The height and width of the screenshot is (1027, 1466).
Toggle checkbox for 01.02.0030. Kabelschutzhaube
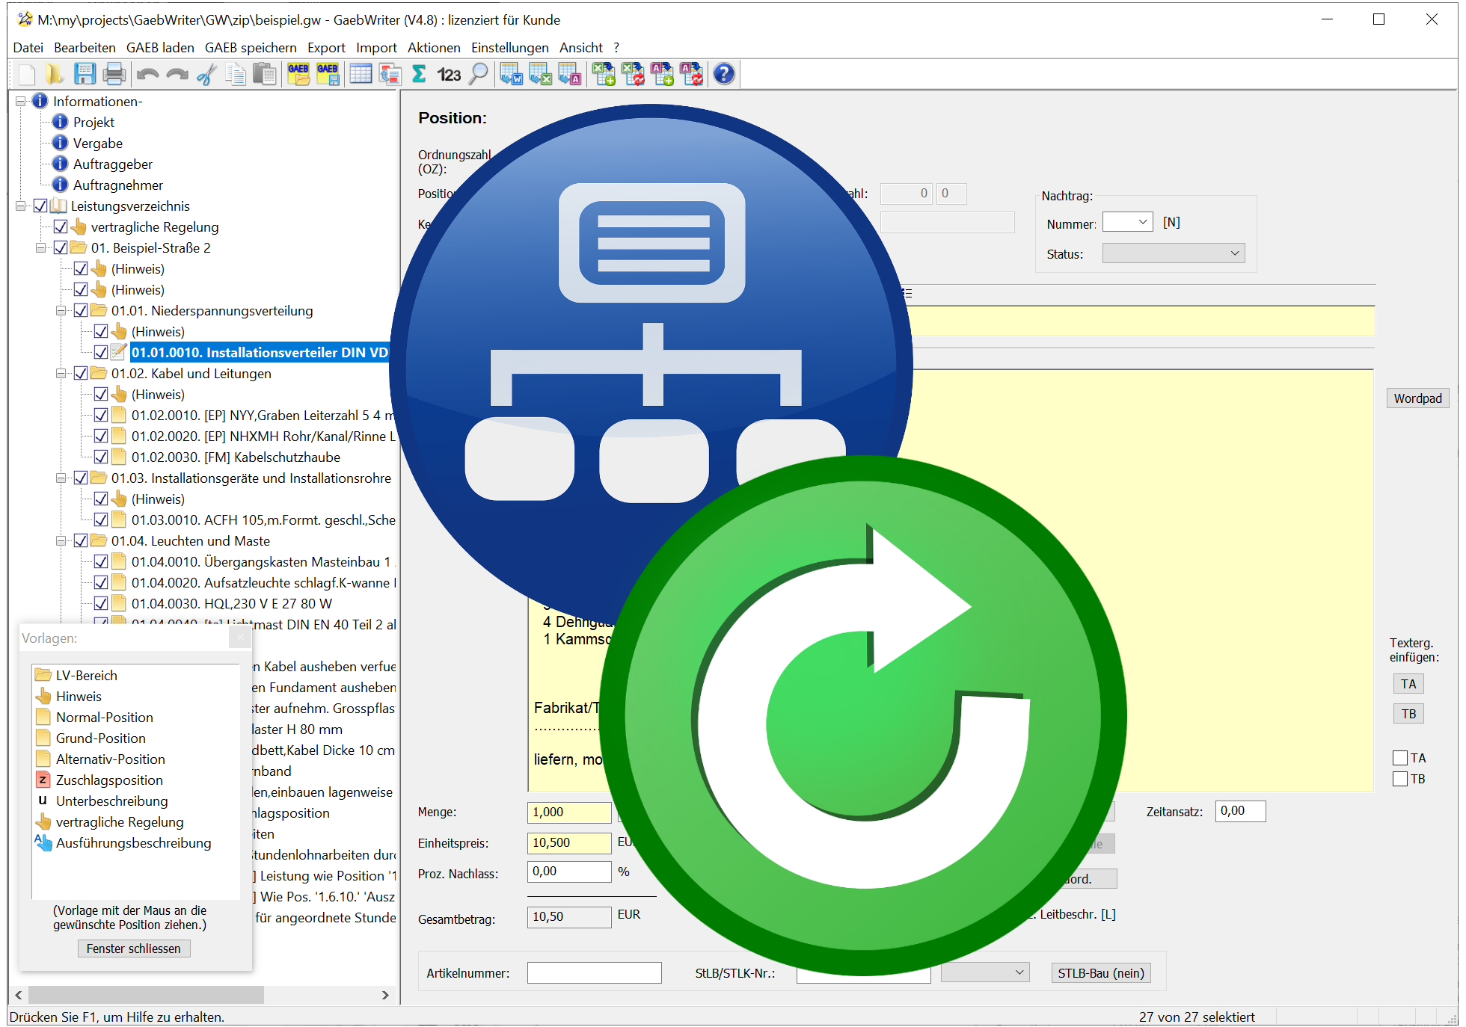[x=101, y=457]
